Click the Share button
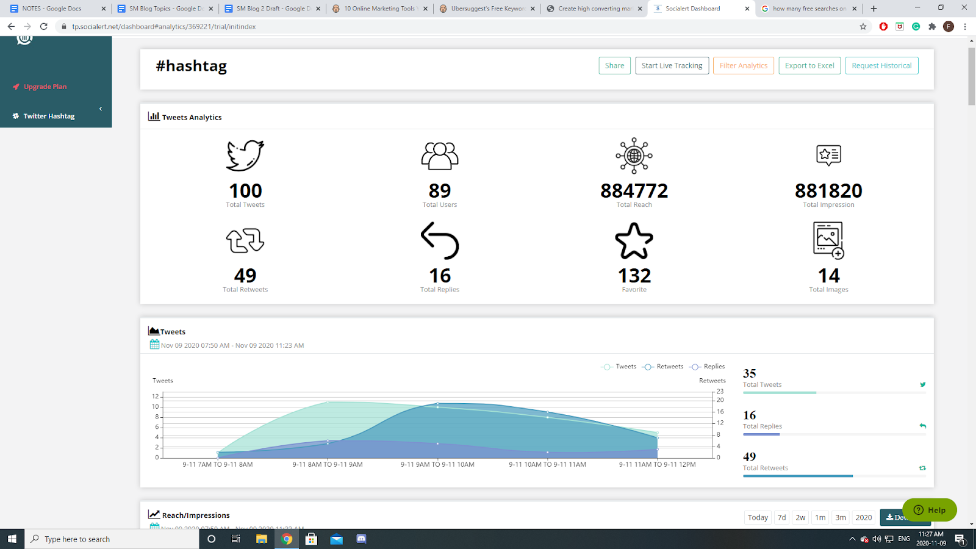 614,65
